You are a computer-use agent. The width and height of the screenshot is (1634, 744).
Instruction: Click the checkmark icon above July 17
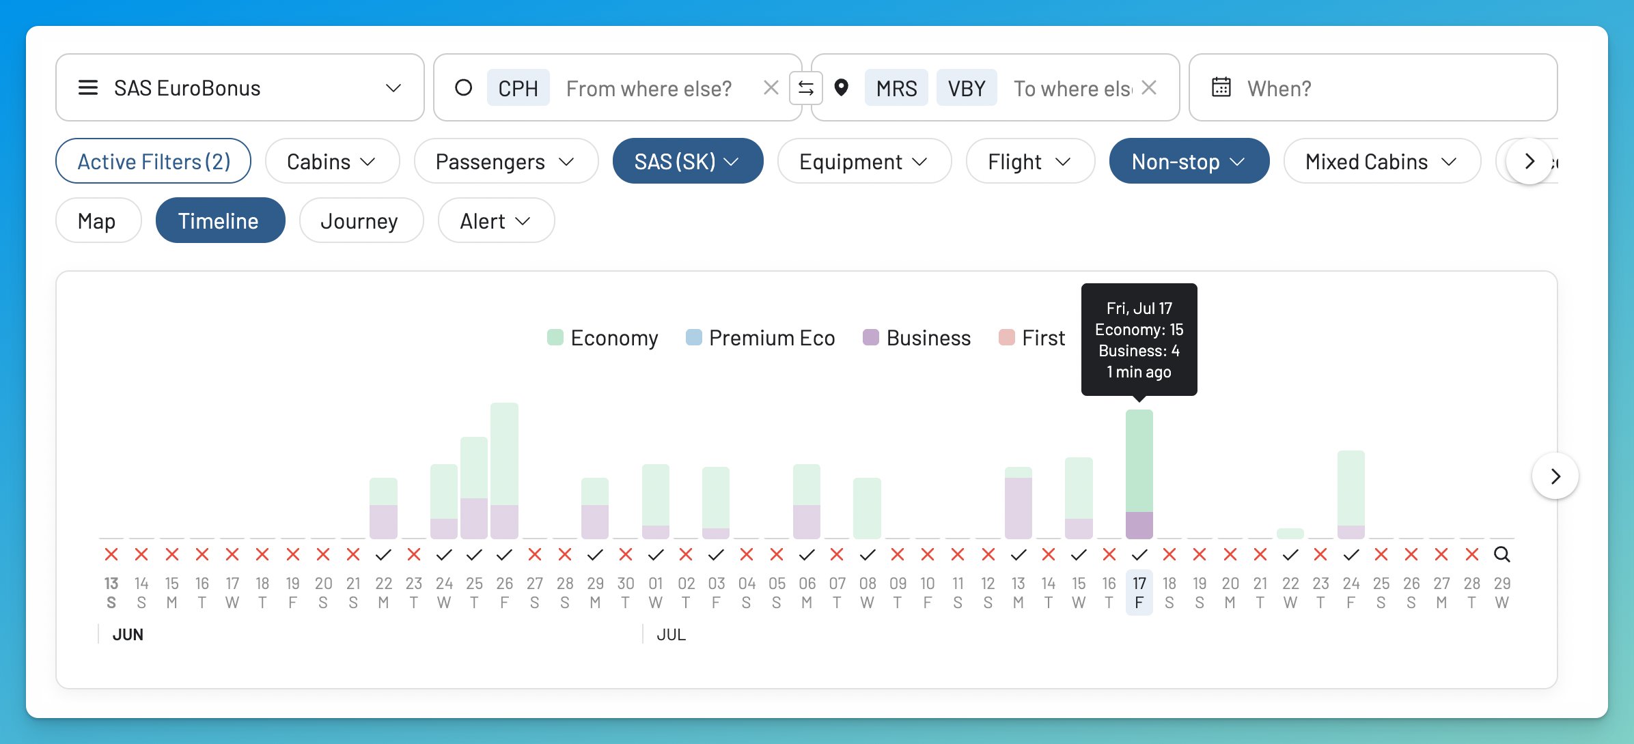pyautogui.click(x=1139, y=554)
